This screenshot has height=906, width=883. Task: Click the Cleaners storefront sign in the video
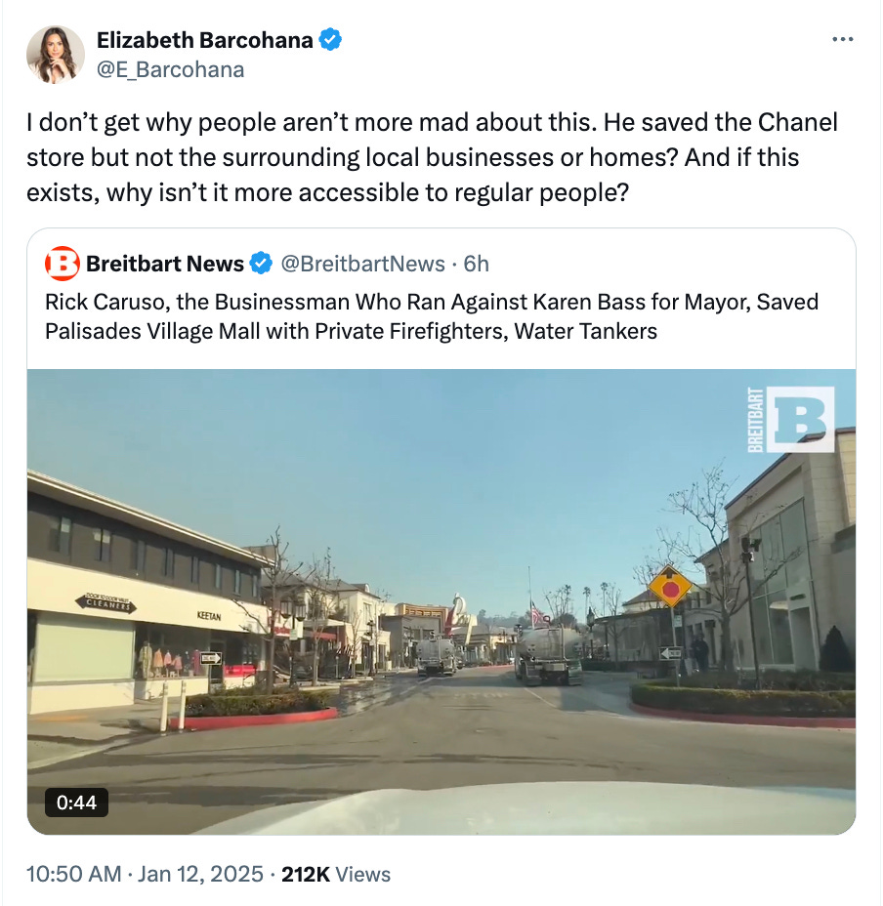pyautogui.click(x=105, y=602)
